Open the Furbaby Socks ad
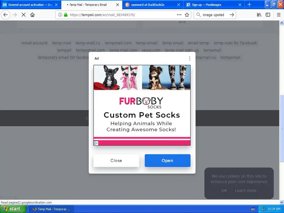Image resolution: width=284 pixels, height=213 pixels. 168,161
